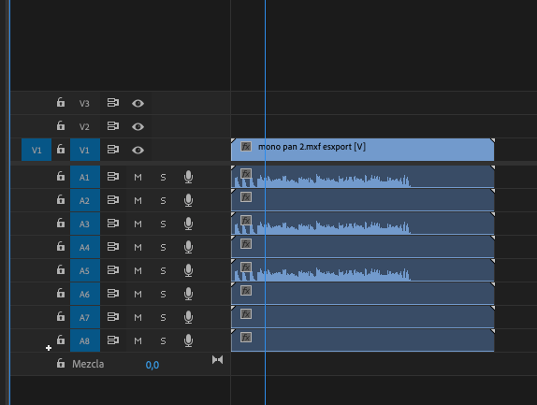Toggle track targeting for A2
Viewport: 537px width, 405px height.
pos(85,200)
